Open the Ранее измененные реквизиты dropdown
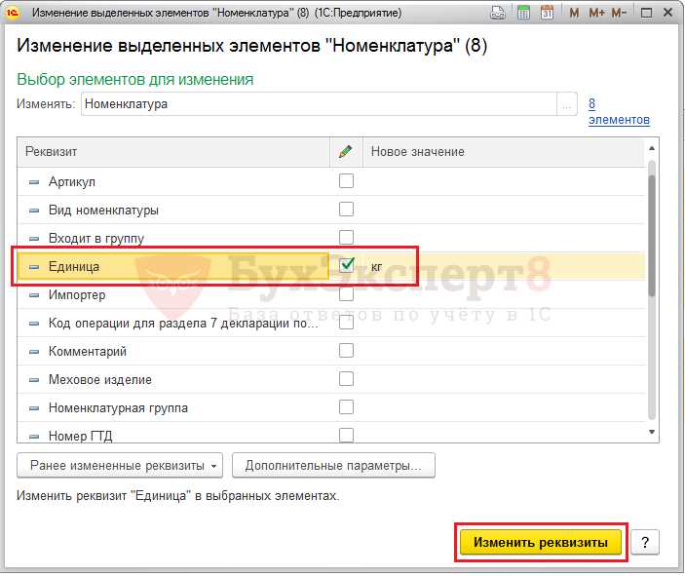This screenshot has height=576, width=685. (120, 466)
